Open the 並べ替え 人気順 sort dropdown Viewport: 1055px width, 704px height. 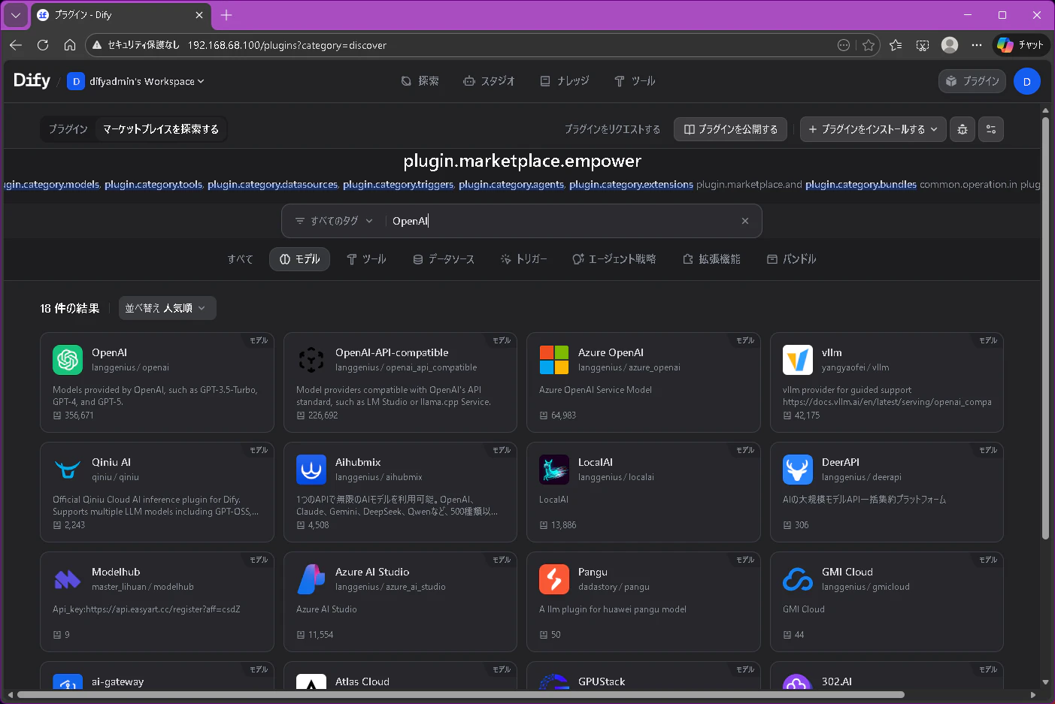168,308
